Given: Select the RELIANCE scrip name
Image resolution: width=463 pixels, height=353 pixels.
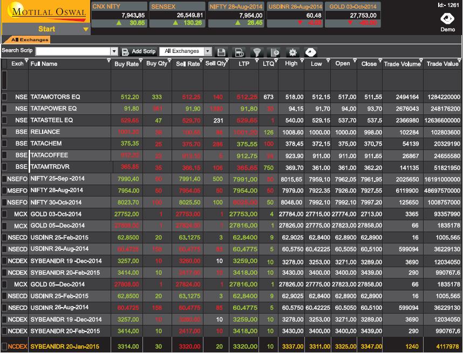Looking at the screenshot, I should click(45, 132).
